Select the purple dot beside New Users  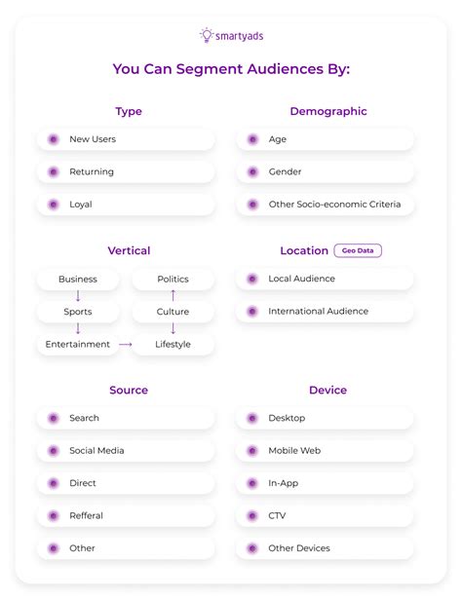pos(54,139)
